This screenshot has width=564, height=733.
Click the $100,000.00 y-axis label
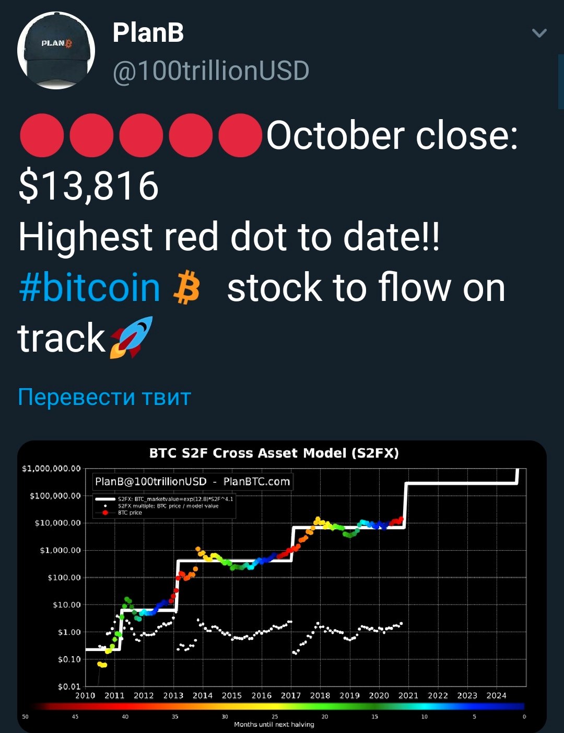55,495
